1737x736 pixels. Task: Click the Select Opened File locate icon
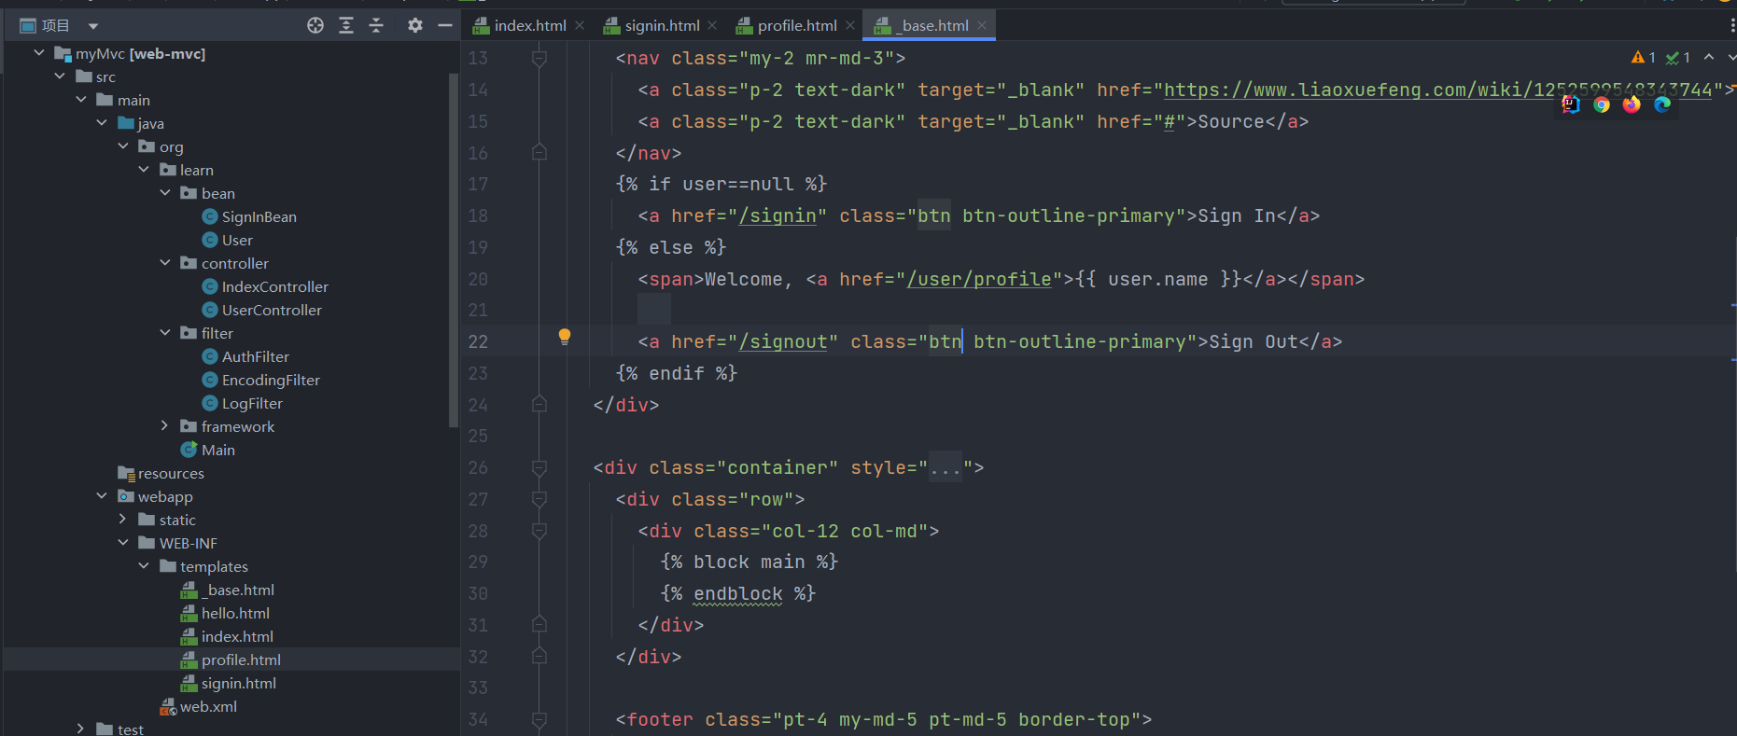[x=315, y=25]
